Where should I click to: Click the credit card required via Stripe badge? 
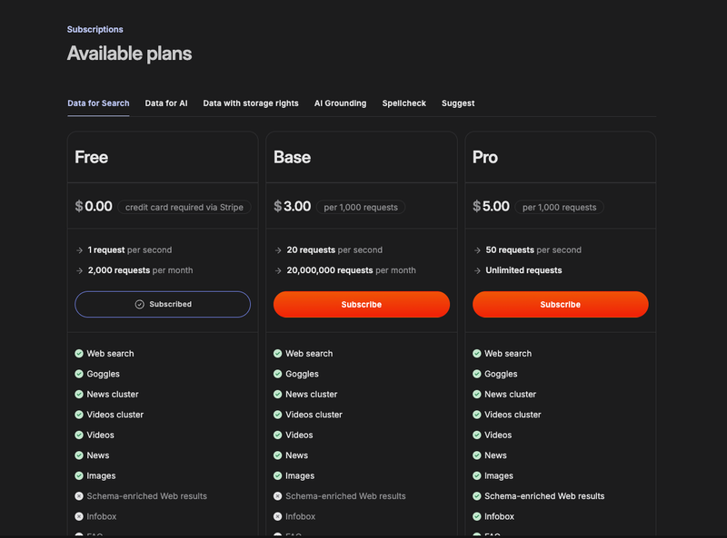click(x=184, y=207)
